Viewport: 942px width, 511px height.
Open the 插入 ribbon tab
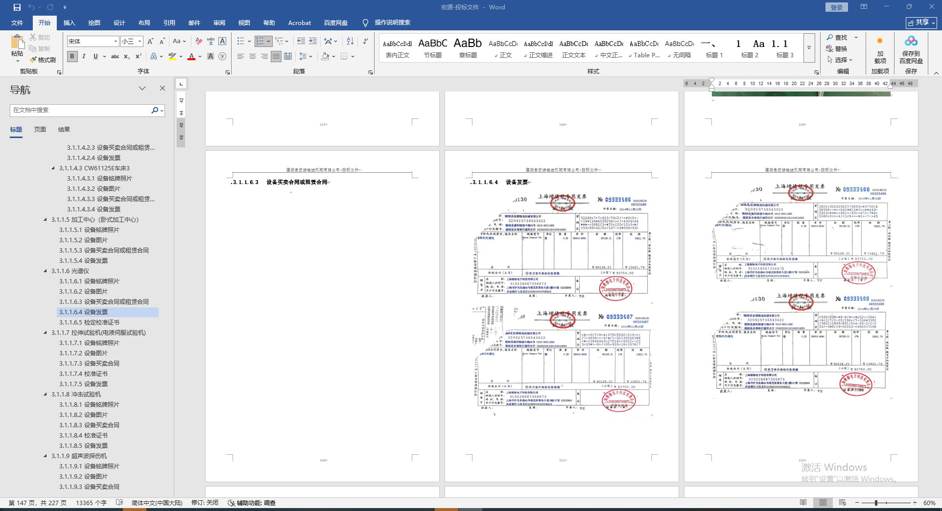pyautogui.click(x=69, y=23)
